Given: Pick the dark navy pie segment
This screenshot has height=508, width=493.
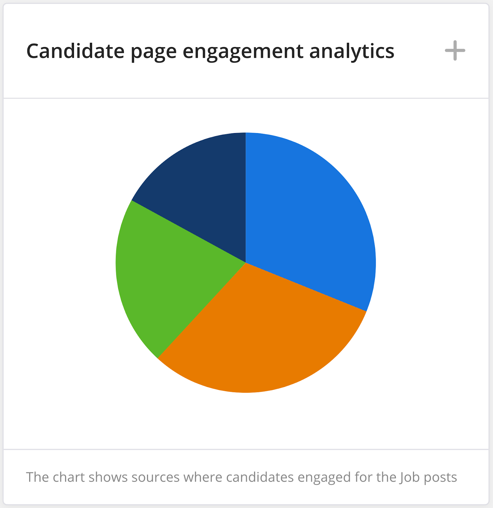Looking at the screenshot, I should pyautogui.click(x=203, y=187).
